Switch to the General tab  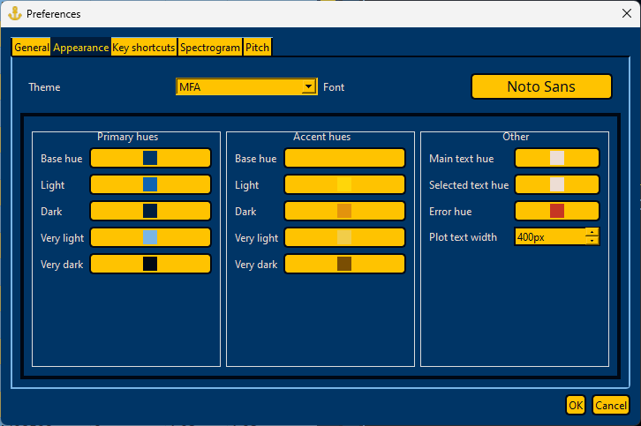pyautogui.click(x=32, y=48)
